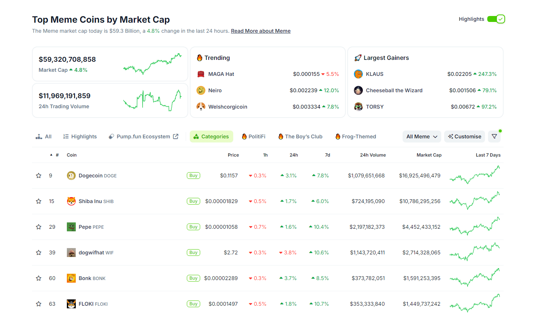Click the Welshcorgicoin icon

(201, 107)
